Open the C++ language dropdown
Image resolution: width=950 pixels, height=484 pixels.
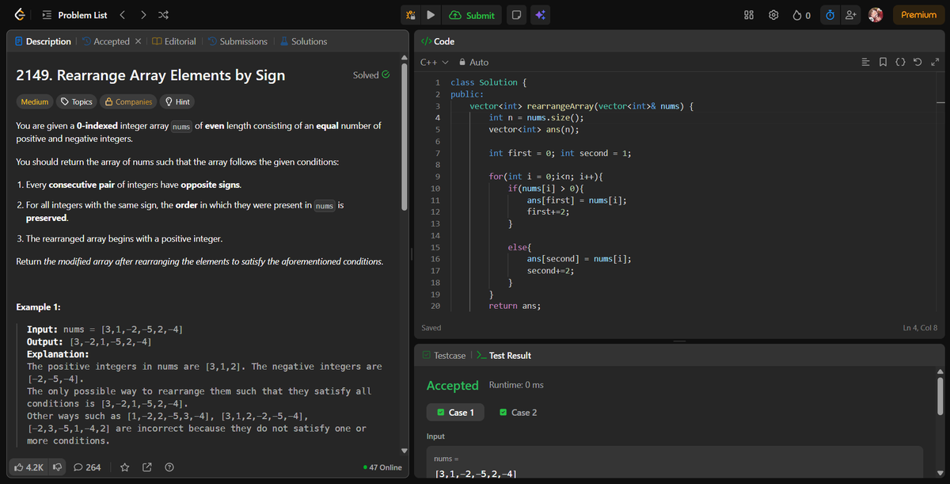(434, 62)
